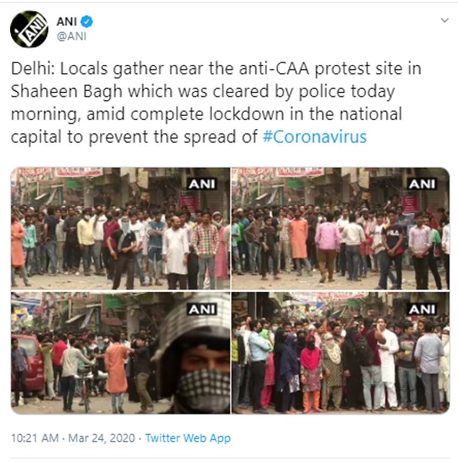This screenshot has height=462, width=458.
Task: Click ANI watermark above the helmeted man
Action: [202, 309]
